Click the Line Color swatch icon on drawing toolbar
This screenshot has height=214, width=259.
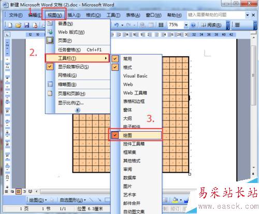pos(186,200)
